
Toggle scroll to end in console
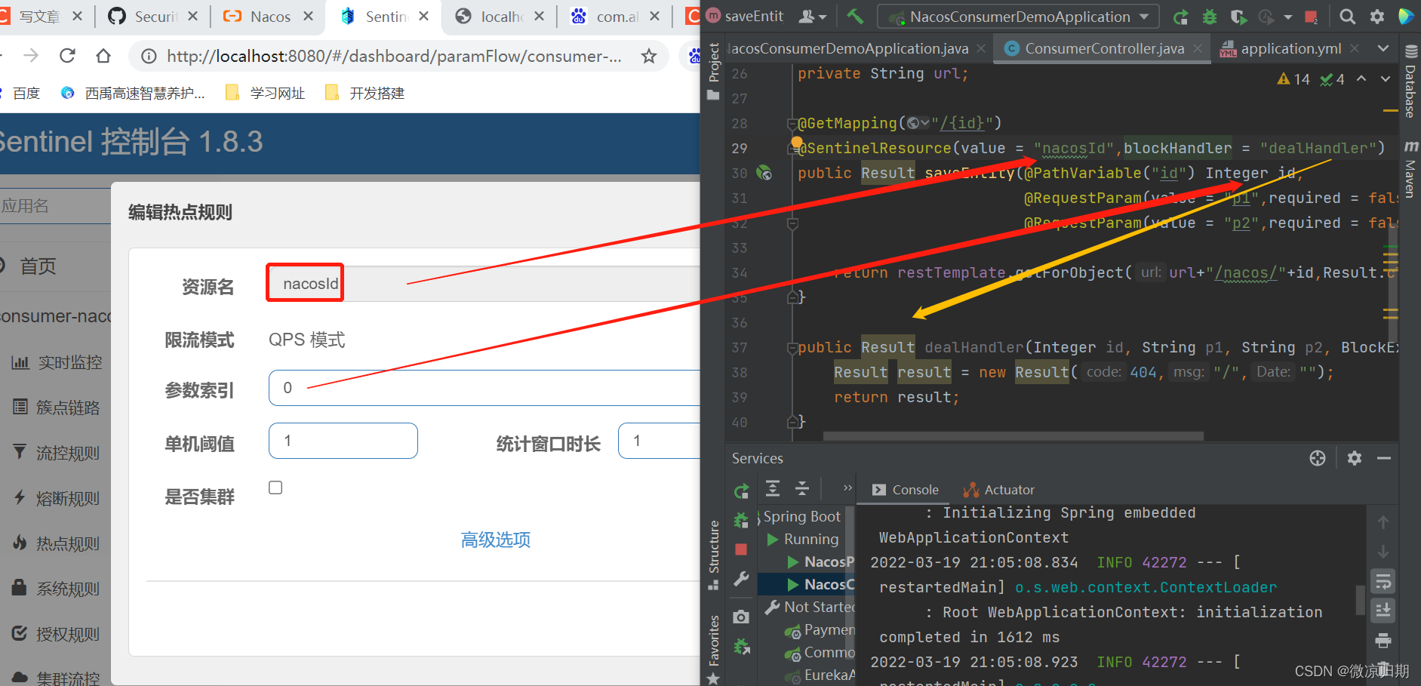[x=1383, y=610]
